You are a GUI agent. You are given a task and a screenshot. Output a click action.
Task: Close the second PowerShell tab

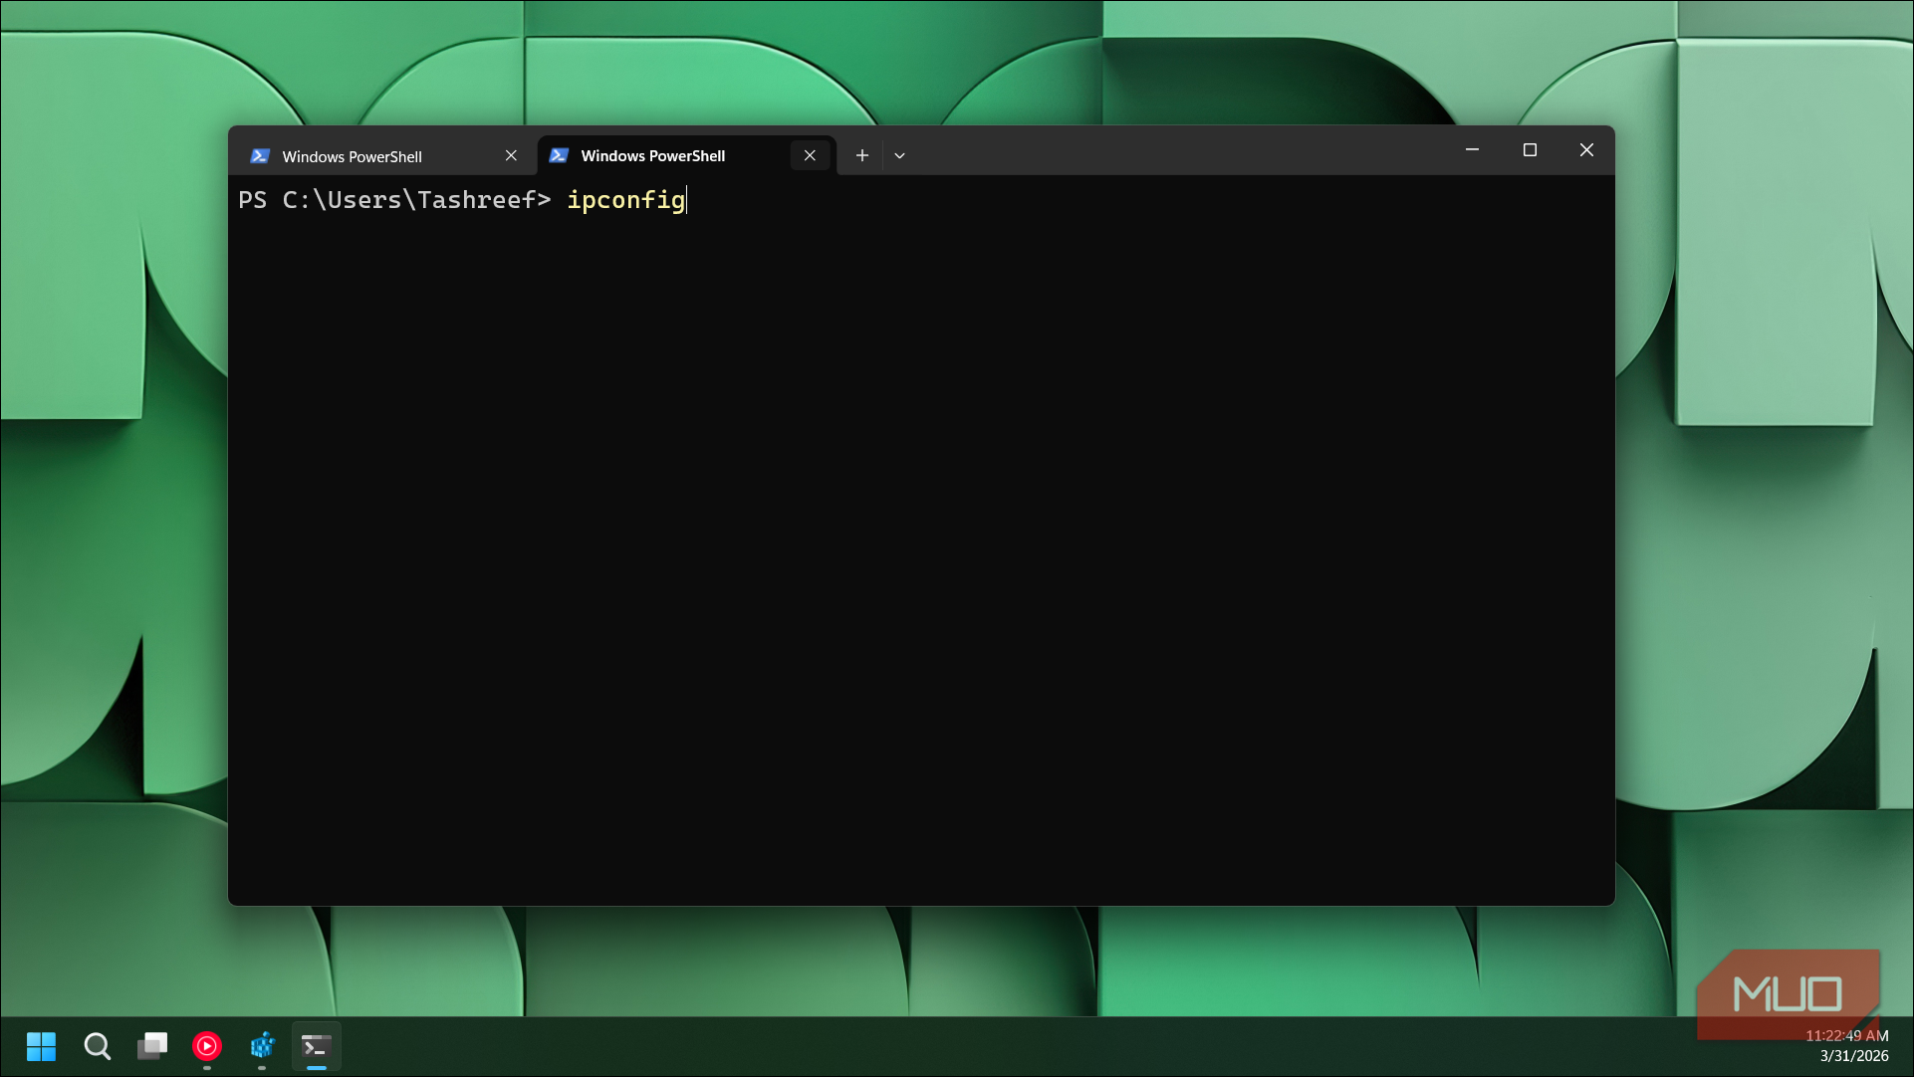(810, 155)
